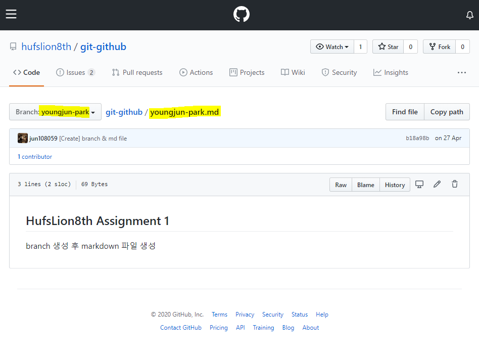This screenshot has height=358, width=479.
Task: Open hufslion8th owner link
Action: point(46,47)
